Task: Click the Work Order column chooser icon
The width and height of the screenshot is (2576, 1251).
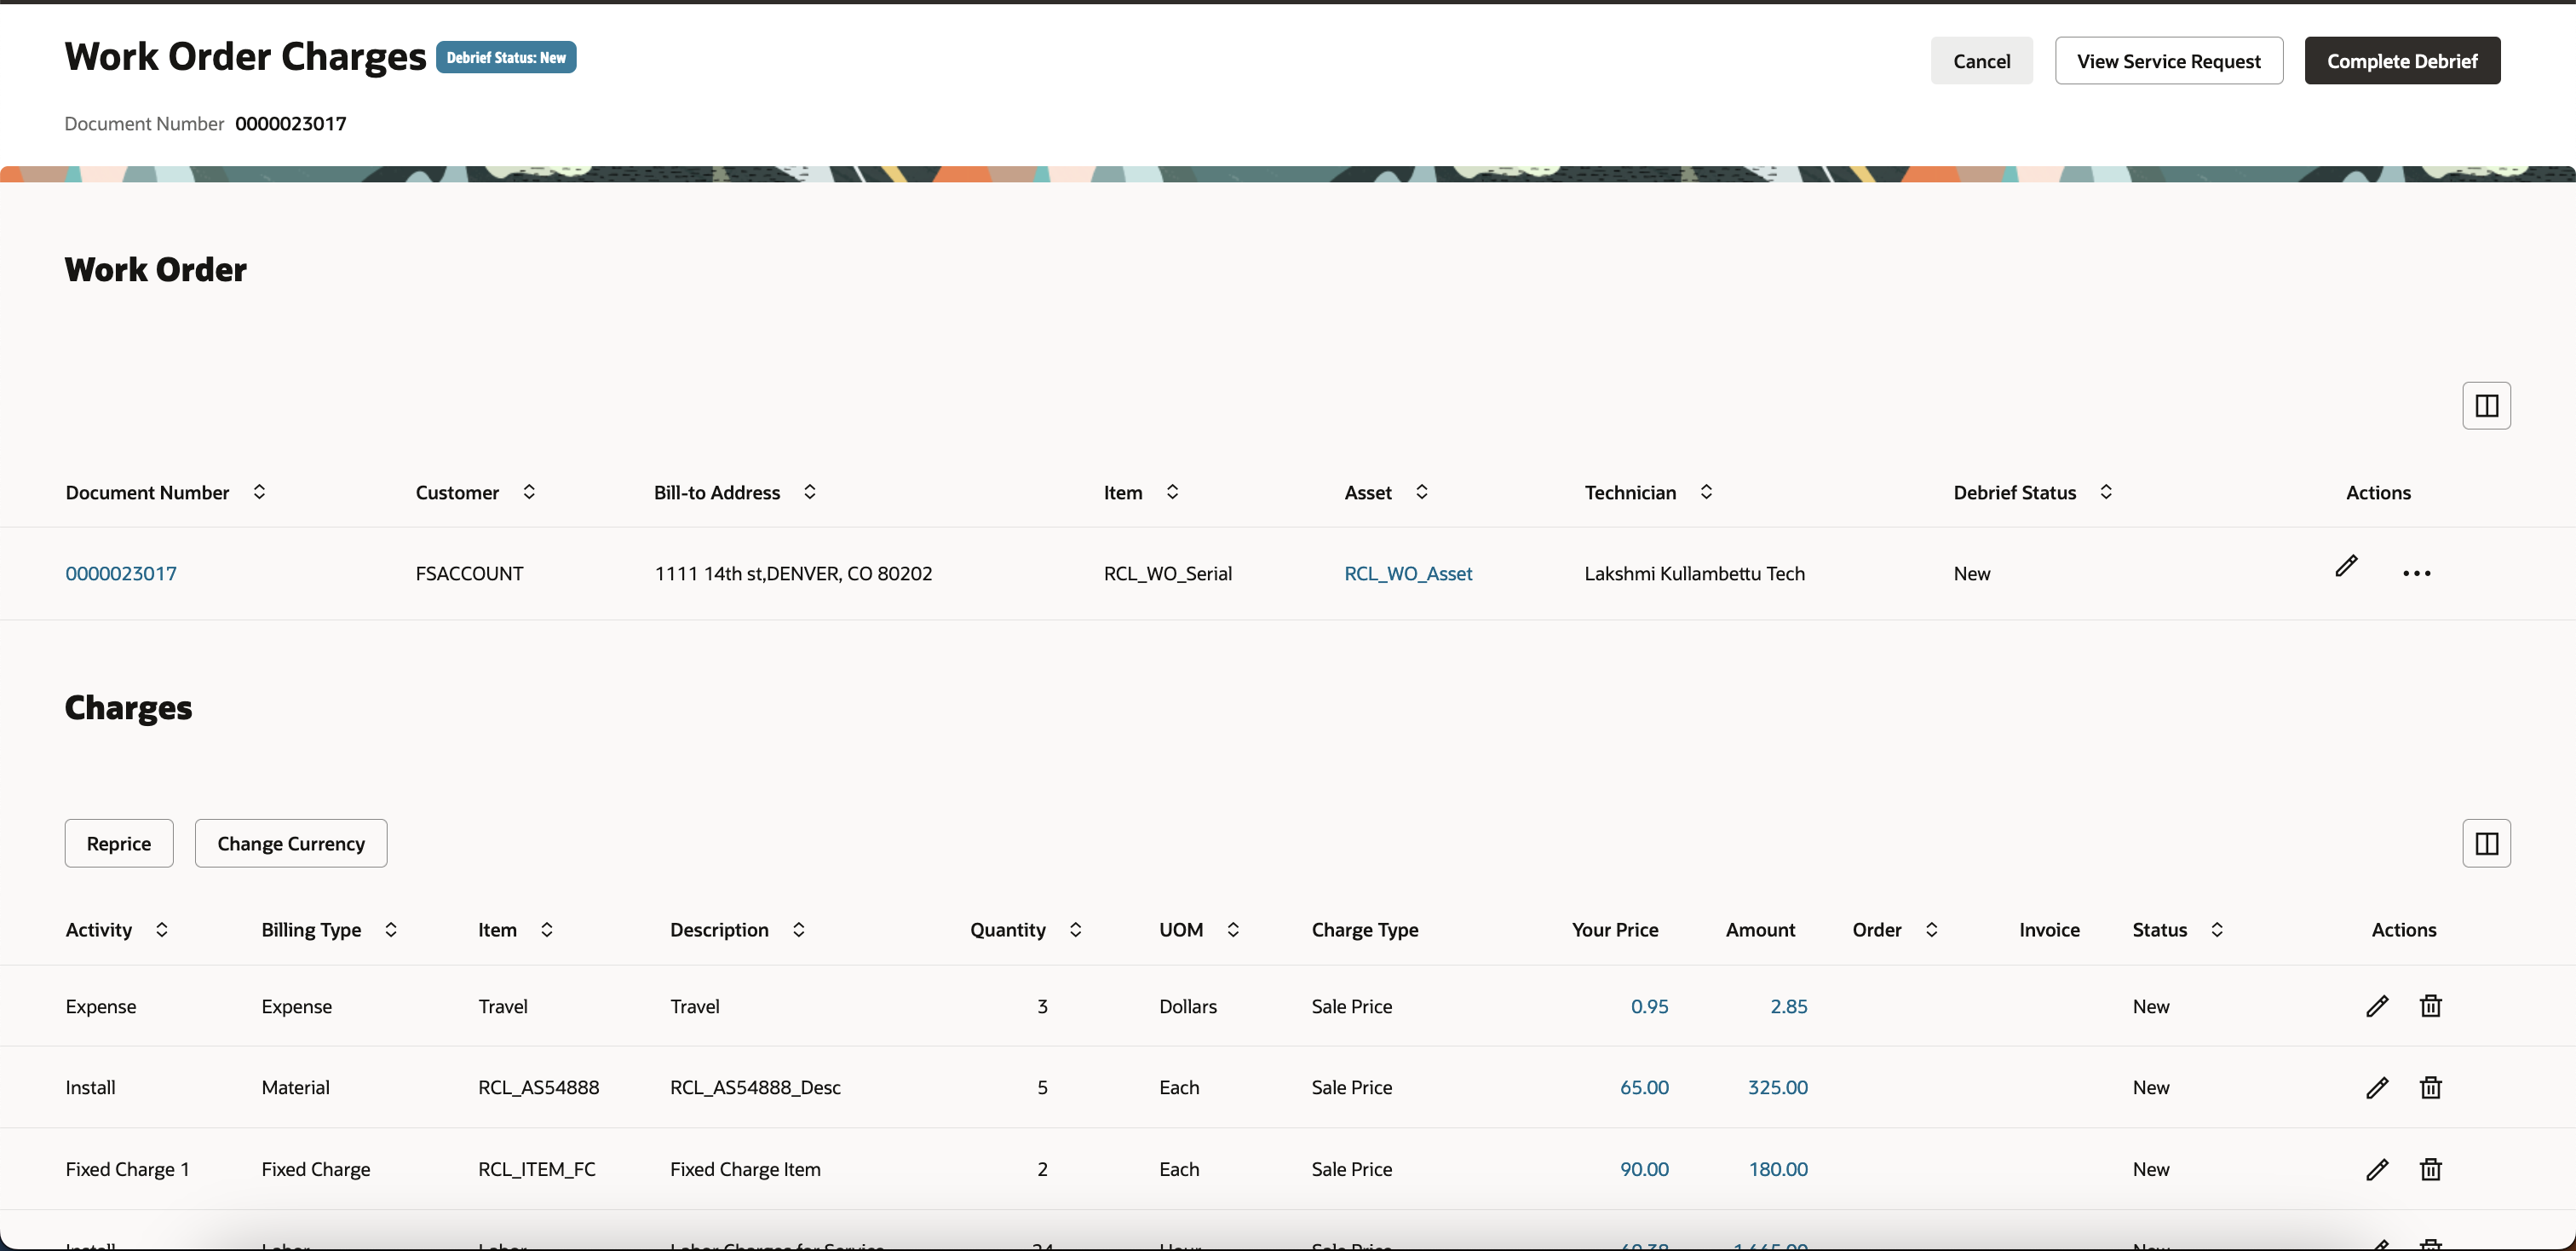Action: (x=2486, y=406)
